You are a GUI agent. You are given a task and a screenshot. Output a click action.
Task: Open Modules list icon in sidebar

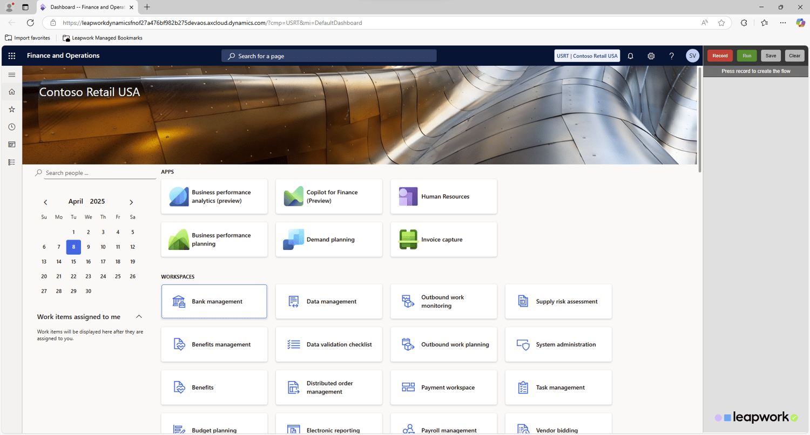pyautogui.click(x=12, y=162)
